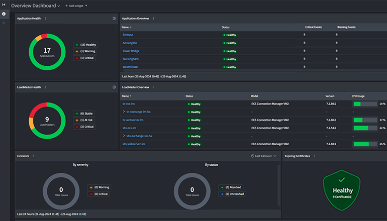
Task: Click the green plus icon in the sidebar
Action: click(x=4, y=23)
